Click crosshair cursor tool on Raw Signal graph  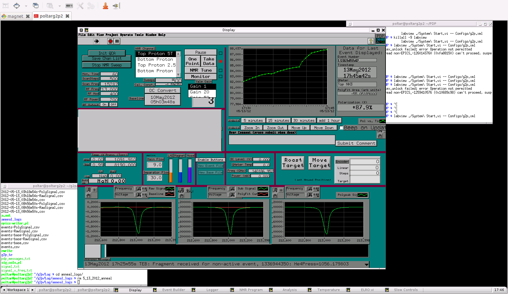(95, 190)
